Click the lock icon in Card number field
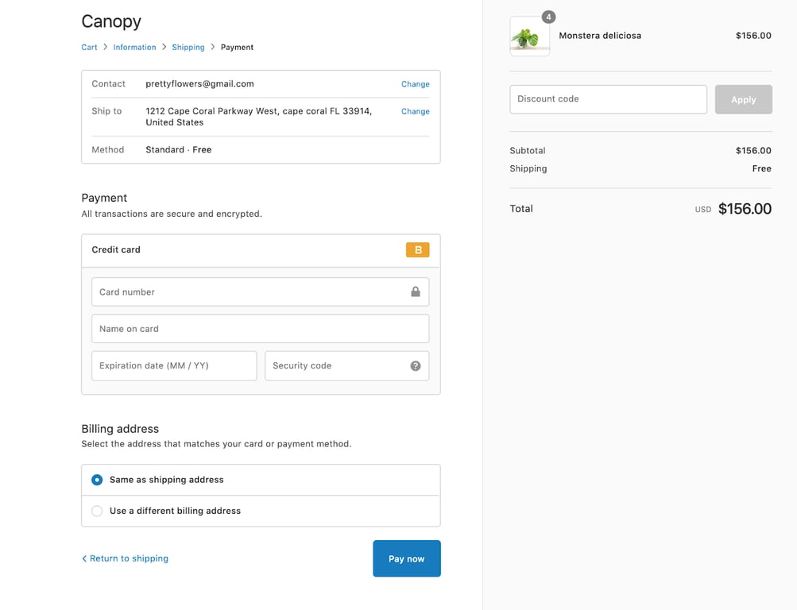 415,291
